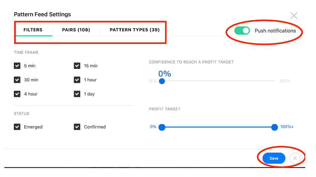Toggle the Push notifications switch
This screenshot has width=316, height=177.
pyautogui.click(x=242, y=31)
